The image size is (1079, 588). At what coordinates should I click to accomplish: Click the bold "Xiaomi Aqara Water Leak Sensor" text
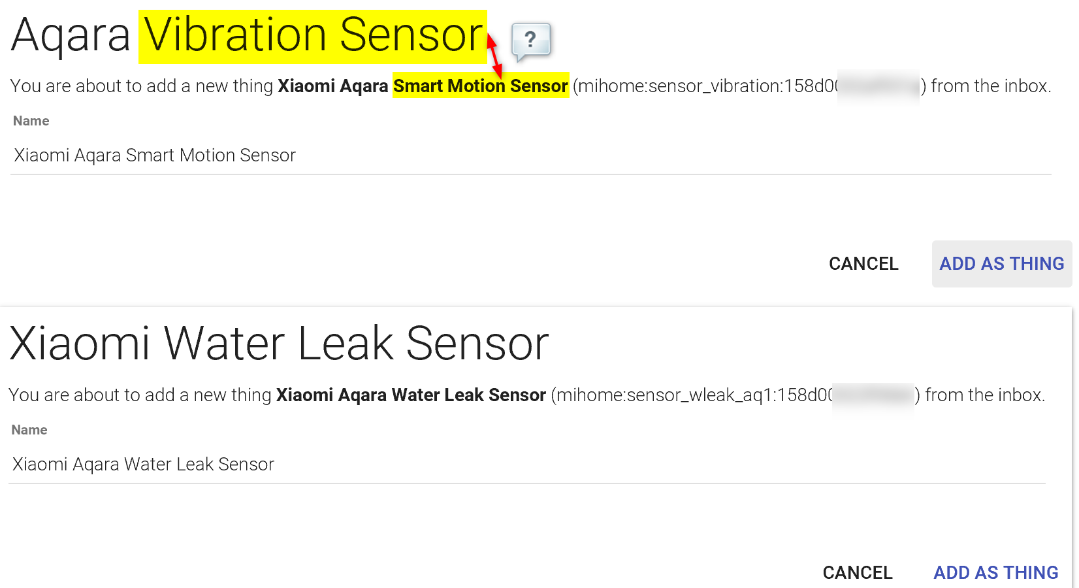coord(411,395)
